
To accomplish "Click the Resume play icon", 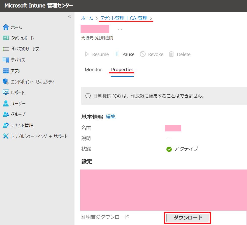I will pyautogui.click(x=87, y=54).
